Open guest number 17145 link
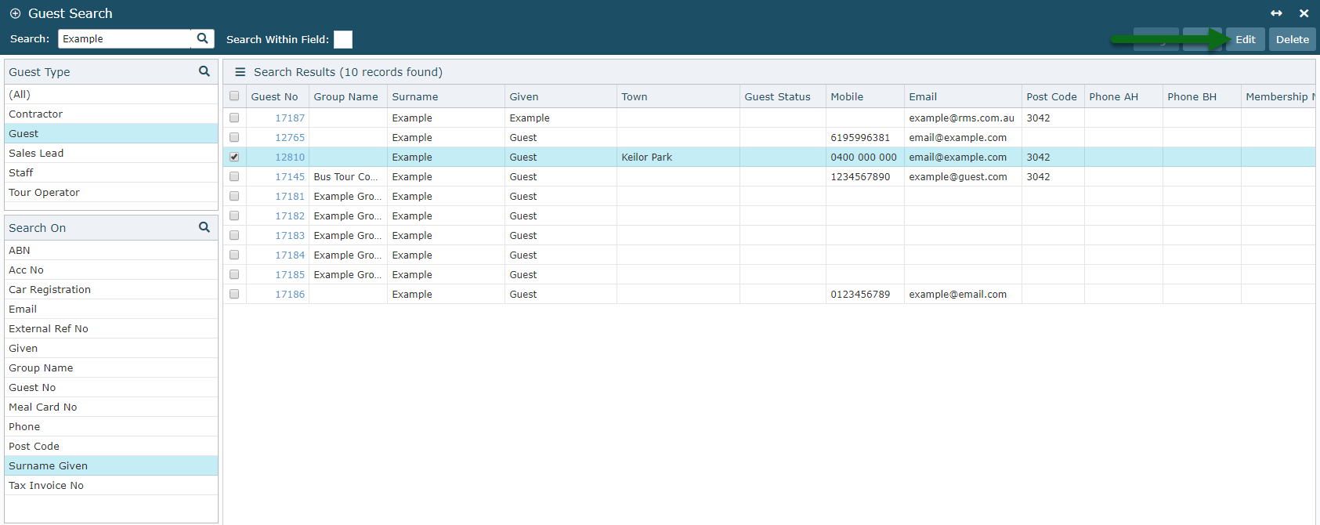1320x525 pixels. pyautogui.click(x=290, y=176)
